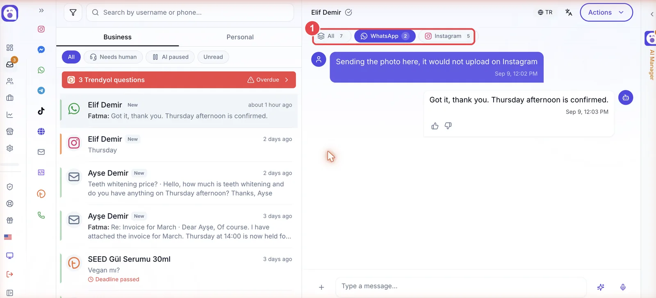Image resolution: width=656 pixels, height=298 pixels.
Task: Toggle the AI paused filter
Action: [170, 57]
